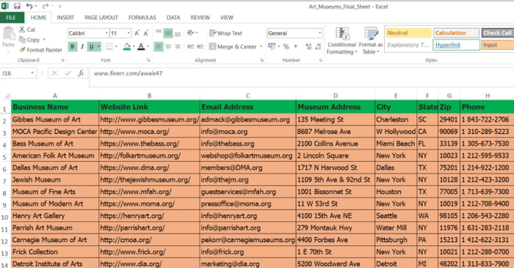Open the fill color dropdown arrow

(134, 47)
